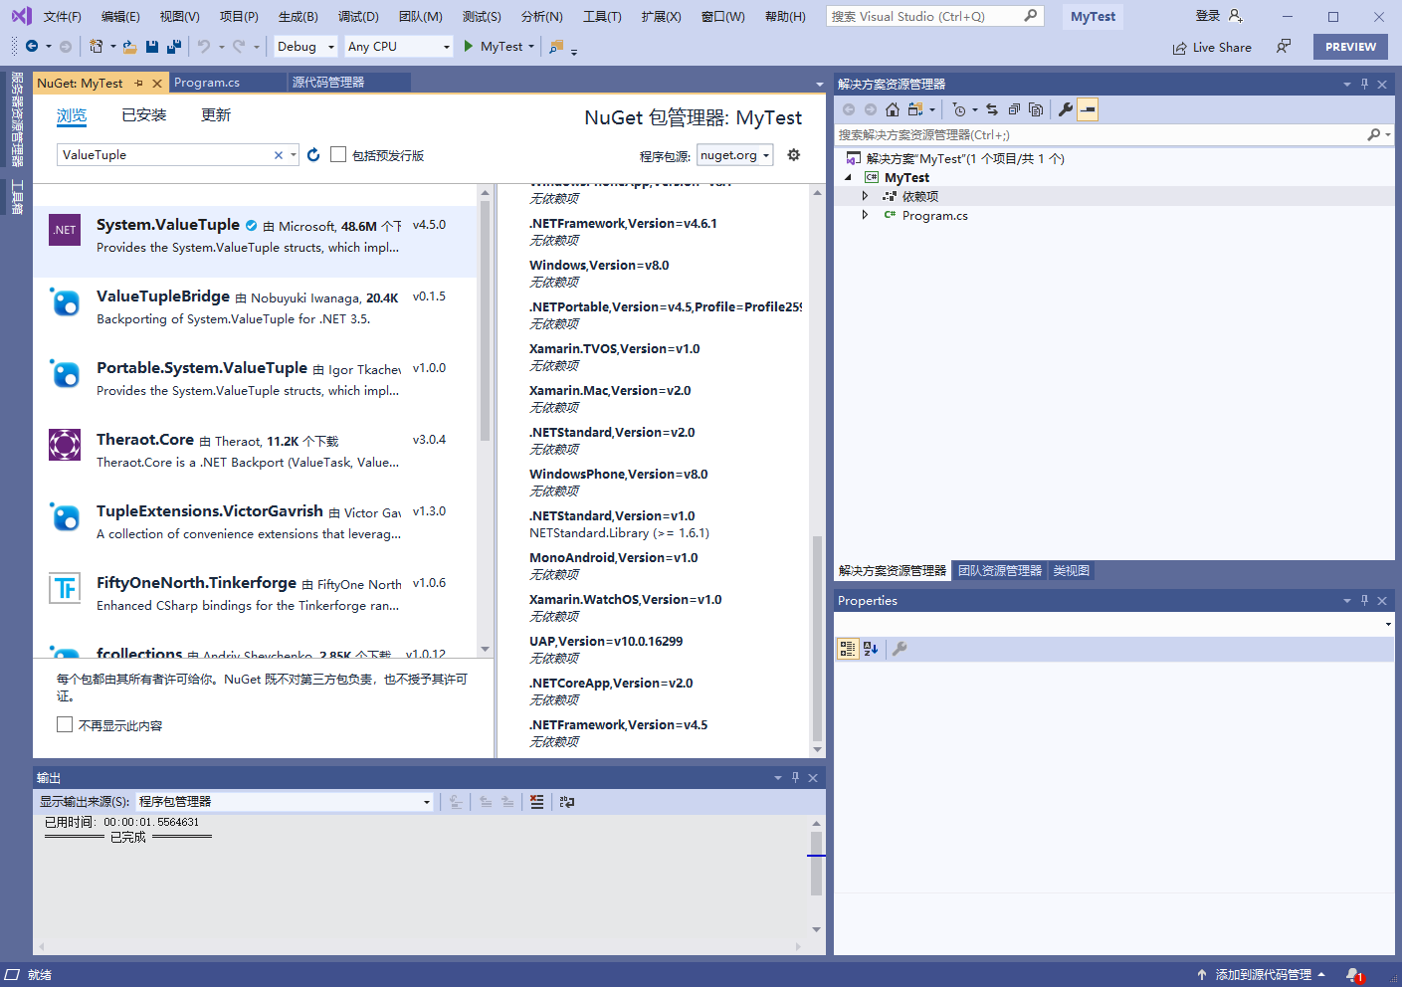
Task: Click the package list vertical scrollbar thumb
Action: 486,320
